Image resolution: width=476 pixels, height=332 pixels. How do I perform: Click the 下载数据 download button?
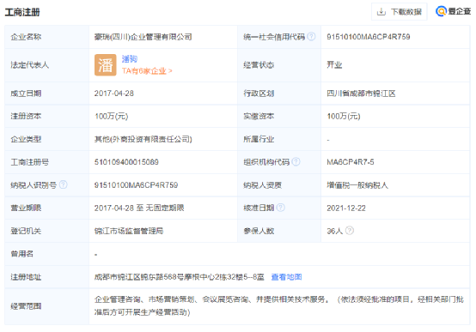pos(399,12)
